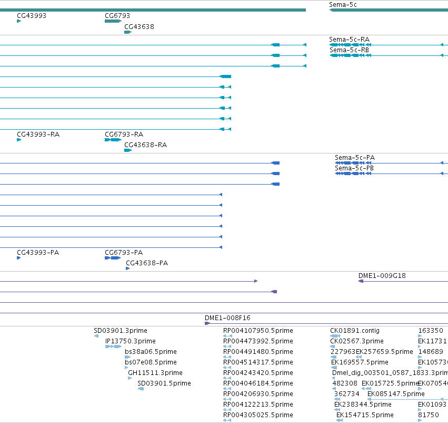The width and height of the screenshot is (448, 423).
Task: Select the CG43993-PA protein label
Action: pyautogui.click(x=38, y=253)
